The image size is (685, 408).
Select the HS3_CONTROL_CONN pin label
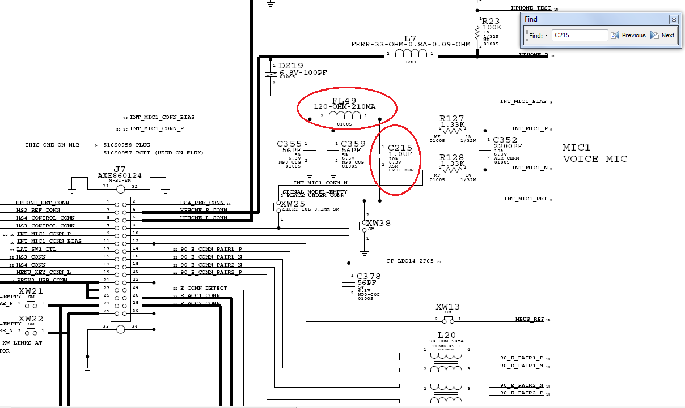point(45,226)
